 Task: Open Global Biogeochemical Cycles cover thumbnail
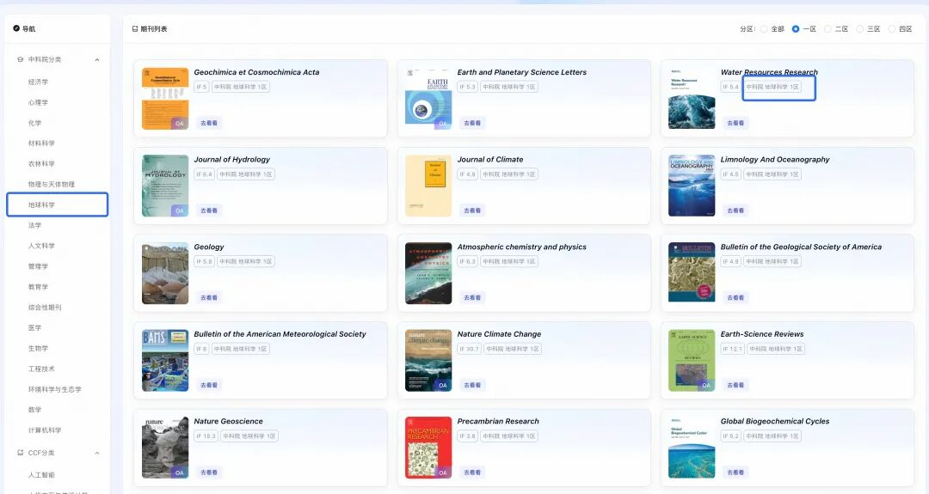pyautogui.click(x=692, y=448)
